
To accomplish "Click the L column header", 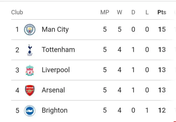I will [x=147, y=12].
